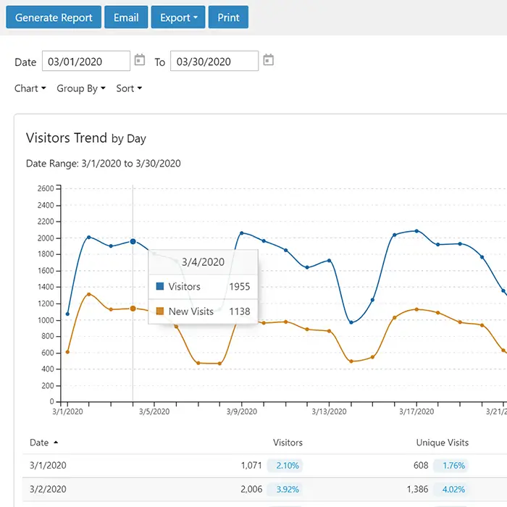Image resolution: width=507 pixels, height=507 pixels.
Task: Sort table by Visitors column header
Action: (x=288, y=443)
